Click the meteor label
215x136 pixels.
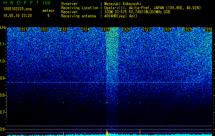49,11
